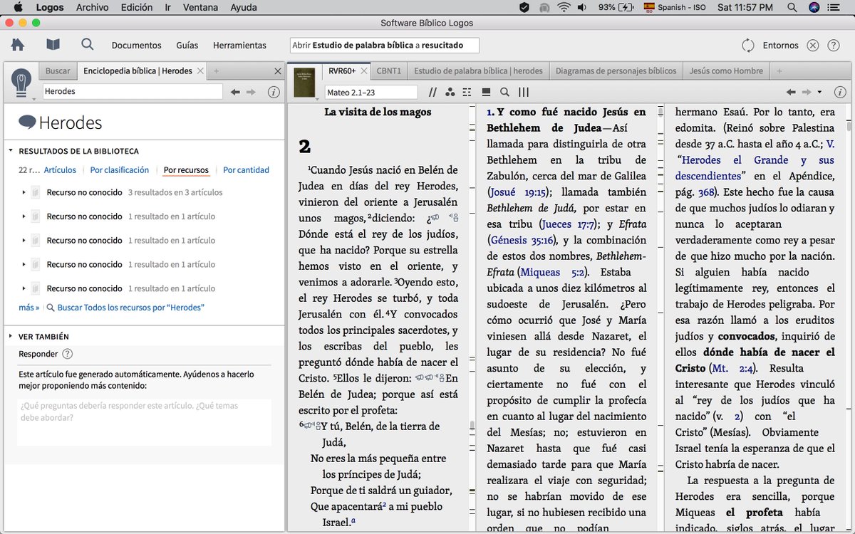Close the RVR60+ tab

click(363, 71)
